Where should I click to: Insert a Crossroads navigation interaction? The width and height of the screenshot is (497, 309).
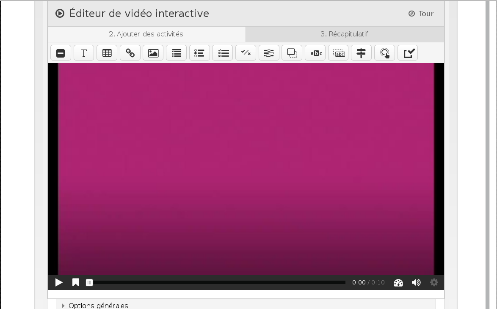[x=361, y=53]
